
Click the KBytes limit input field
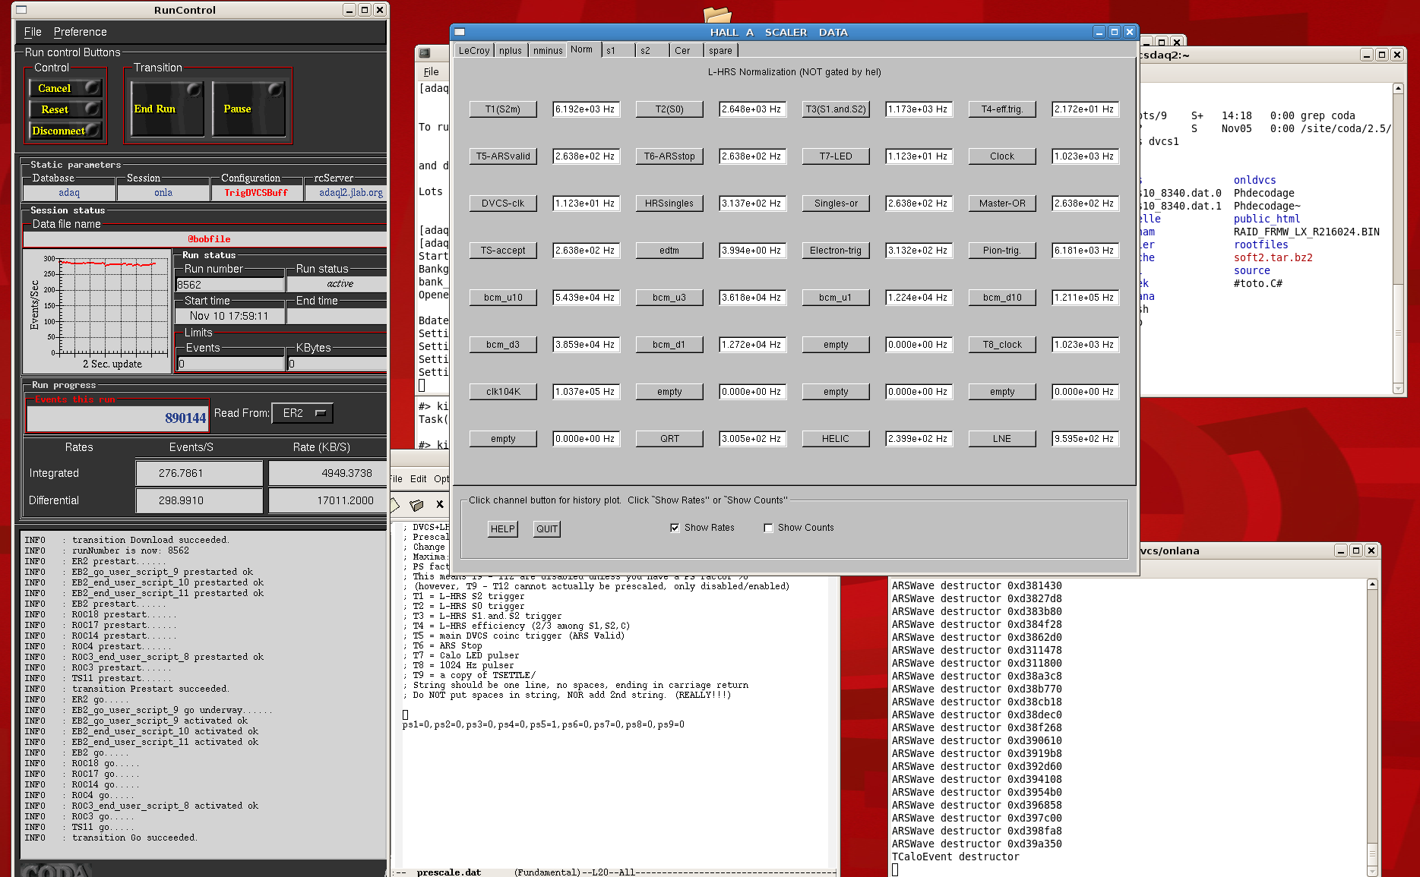tap(337, 364)
